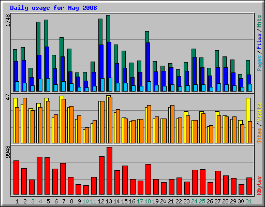Click the Hits legend label
This screenshot has height=207, width=265.
(259, 21)
